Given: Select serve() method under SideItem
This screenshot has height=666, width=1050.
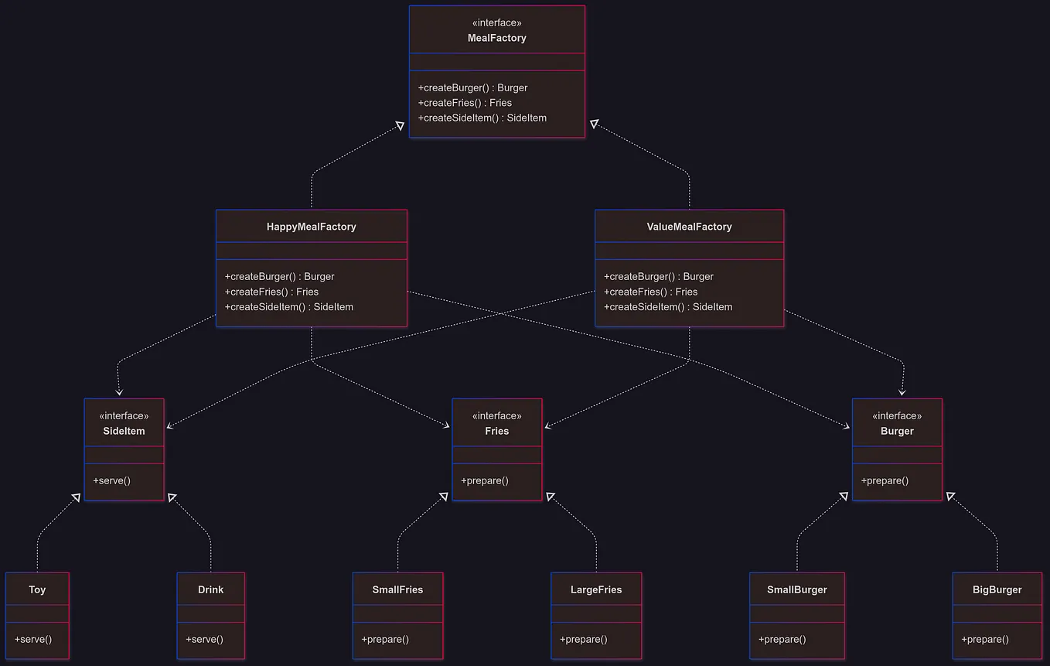Looking at the screenshot, I should 112,480.
